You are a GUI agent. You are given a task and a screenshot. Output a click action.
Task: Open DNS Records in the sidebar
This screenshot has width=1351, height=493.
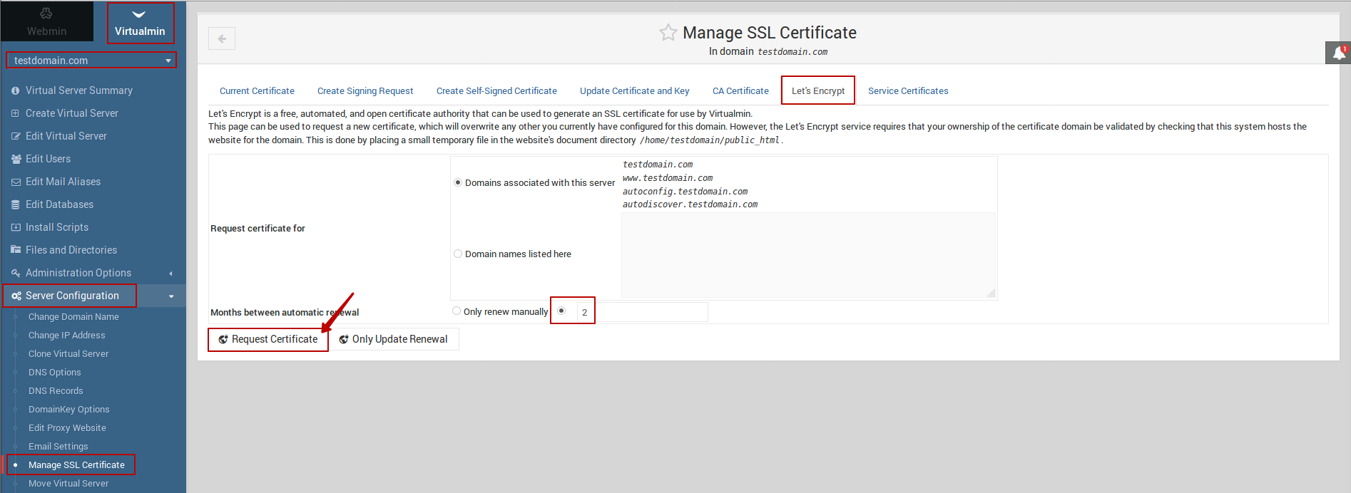tap(56, 391)
